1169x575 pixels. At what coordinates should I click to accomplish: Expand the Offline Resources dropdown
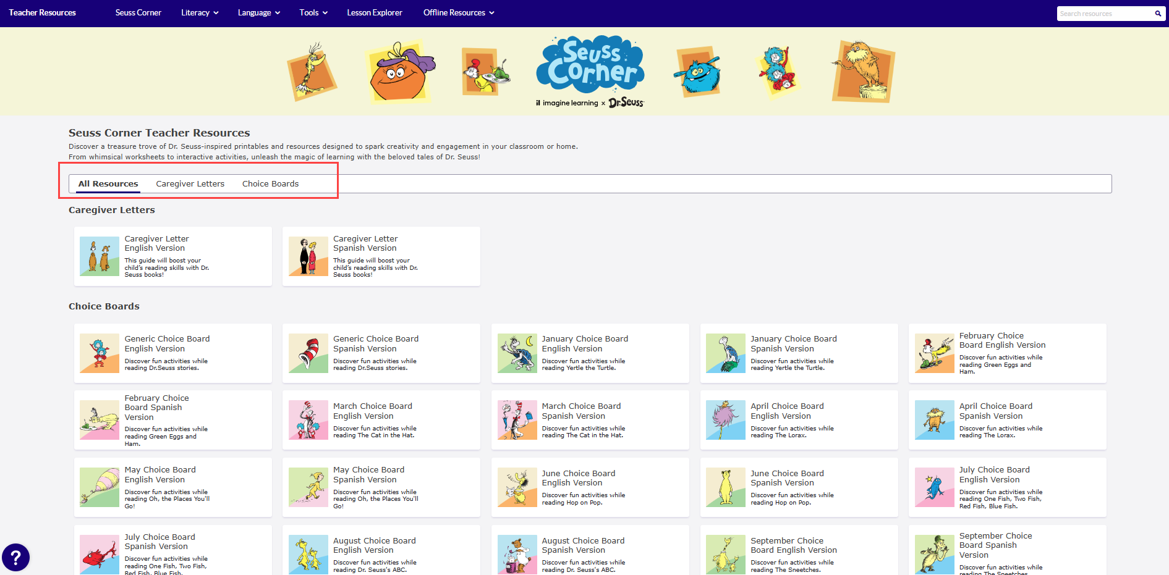[x=458, y=13]
